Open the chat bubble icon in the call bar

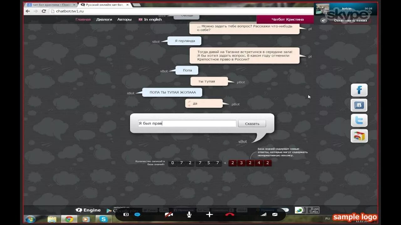137,215
